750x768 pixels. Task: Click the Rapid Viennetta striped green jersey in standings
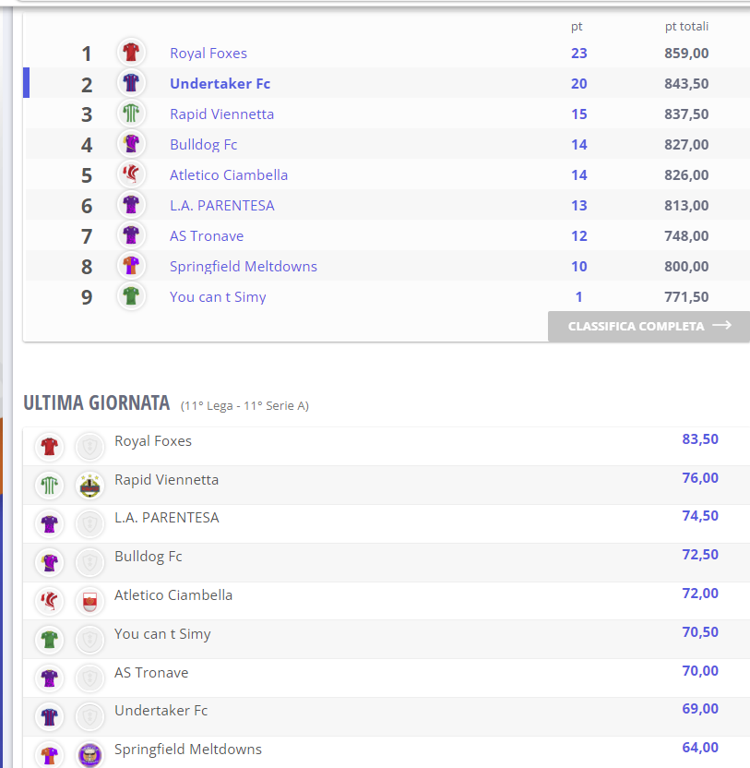tap(131, 114)
